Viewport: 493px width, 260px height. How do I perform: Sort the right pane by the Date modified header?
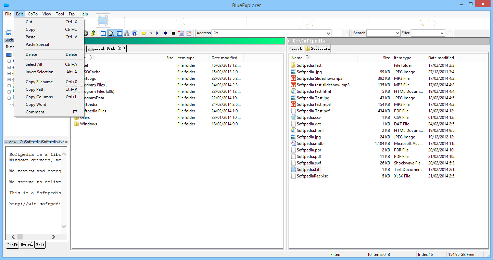443,58
